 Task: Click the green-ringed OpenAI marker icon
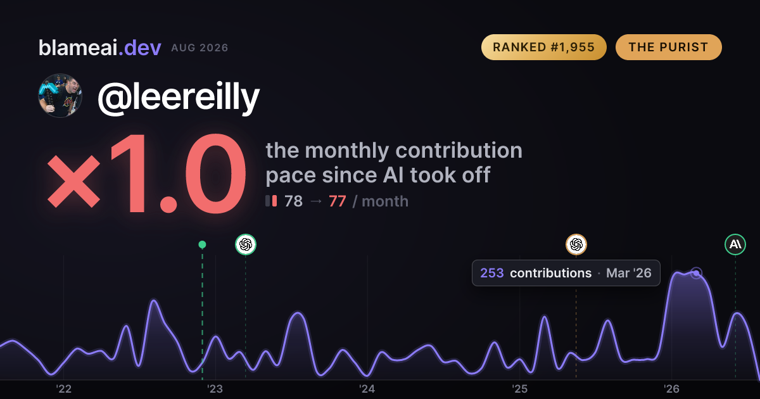pos(246,244)
